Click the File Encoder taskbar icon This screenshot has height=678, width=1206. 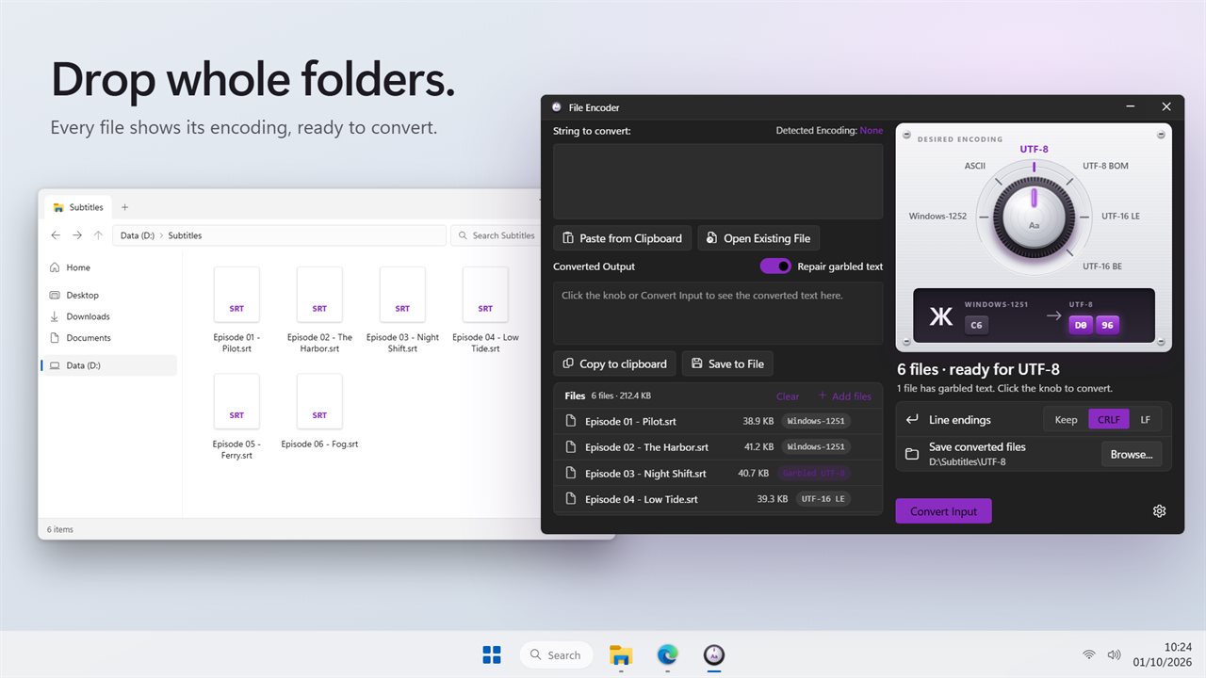pyautogui.click(x=714, y=654)
